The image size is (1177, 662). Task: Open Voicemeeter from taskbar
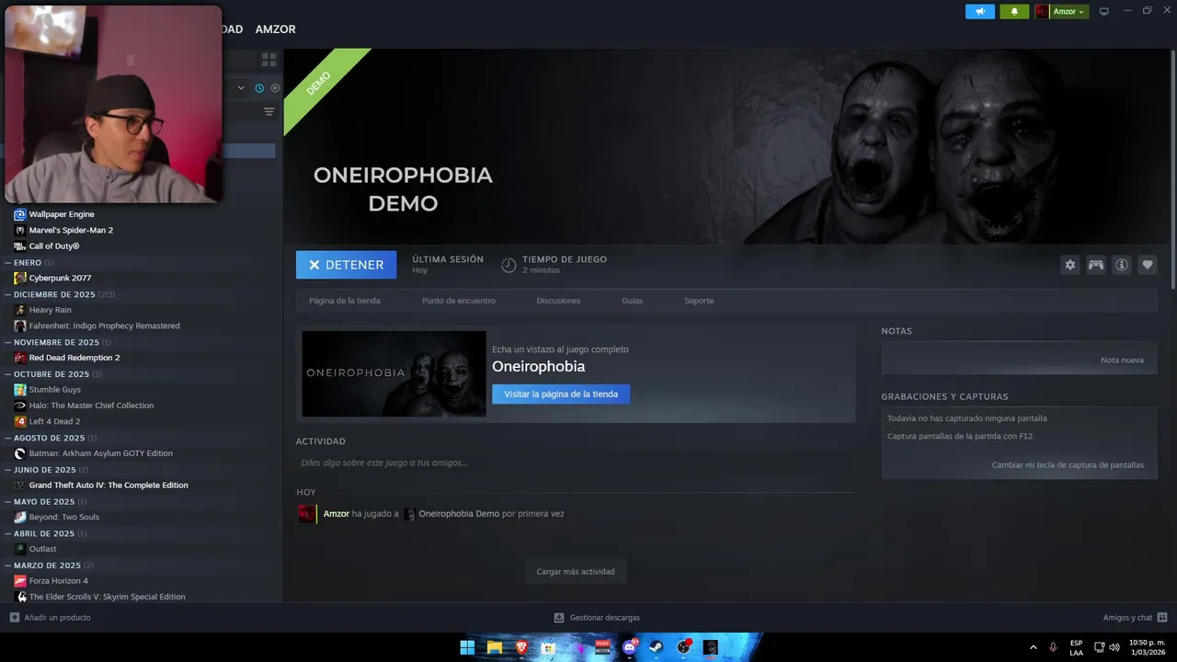point(602,647)
